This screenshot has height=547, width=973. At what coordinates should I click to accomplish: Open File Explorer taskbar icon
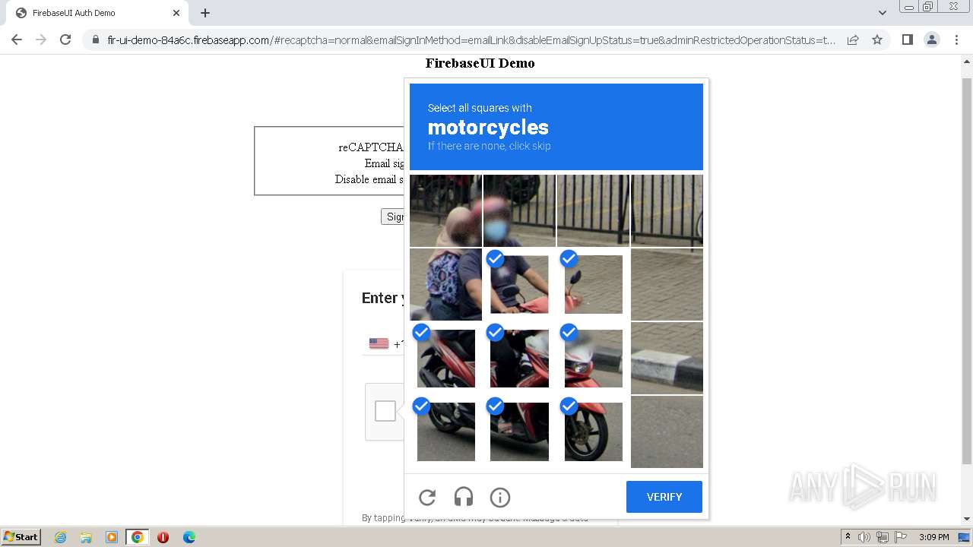[x=86, y=537]
